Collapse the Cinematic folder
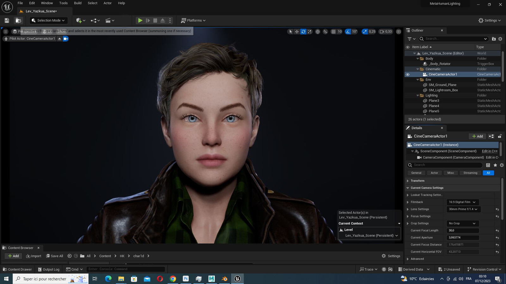The height and width of the screenshot is (284, 506). pyautogui.click(x=418, y=69)
